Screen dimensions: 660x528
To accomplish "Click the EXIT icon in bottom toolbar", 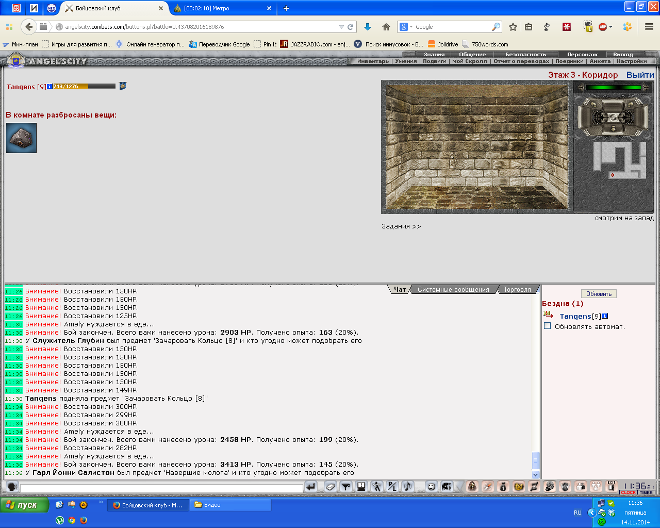I will click(612, 486).
